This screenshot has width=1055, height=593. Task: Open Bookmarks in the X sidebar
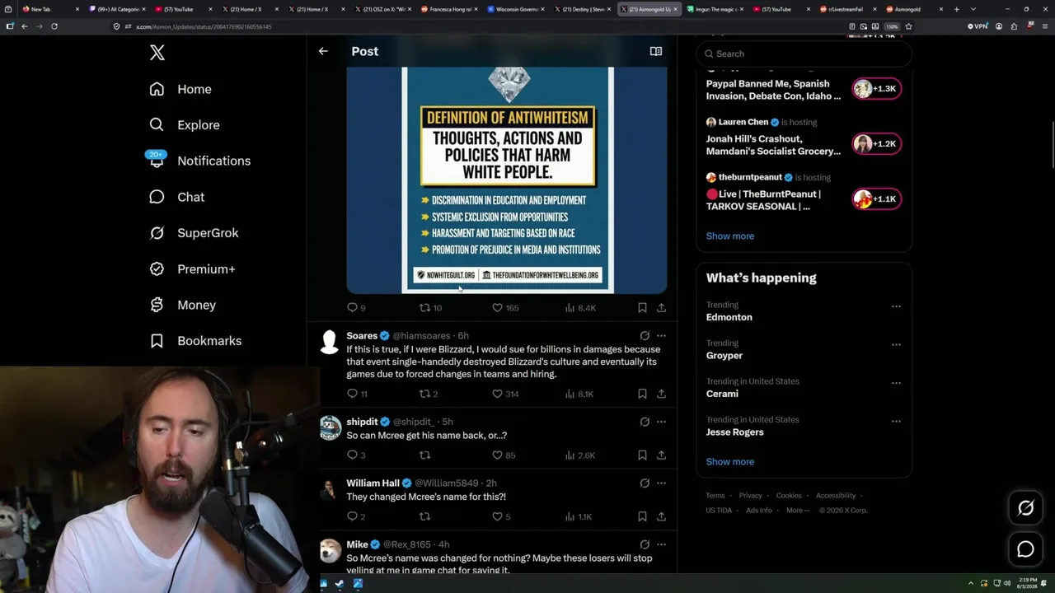point(196,341)
